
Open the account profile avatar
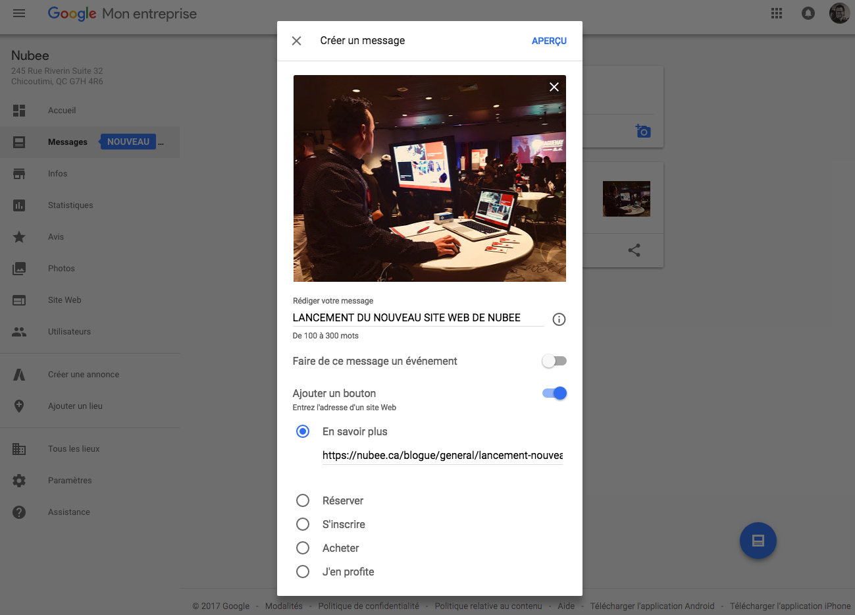[839, 13]
